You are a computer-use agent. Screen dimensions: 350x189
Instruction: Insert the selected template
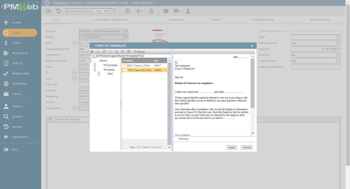tap(232, 147)
